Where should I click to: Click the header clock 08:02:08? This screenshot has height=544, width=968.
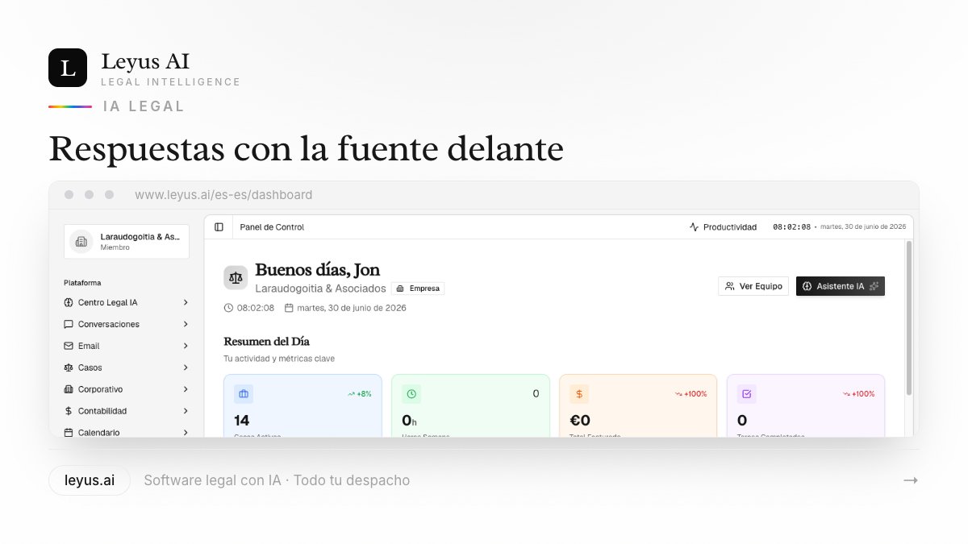pyautogui.click(x=791, y=227)
